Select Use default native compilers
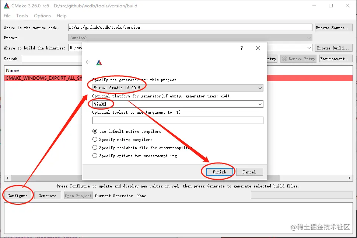Image resolution: width=357 pixels, height=238 pixels. pos(95,131)
